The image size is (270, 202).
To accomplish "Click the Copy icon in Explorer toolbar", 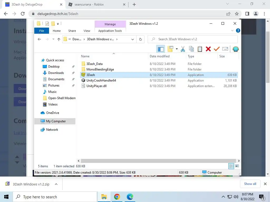I will (x=191, y=49).
